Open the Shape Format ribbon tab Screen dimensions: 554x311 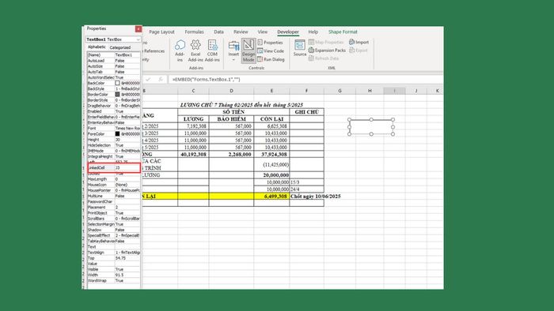point(343,32)
